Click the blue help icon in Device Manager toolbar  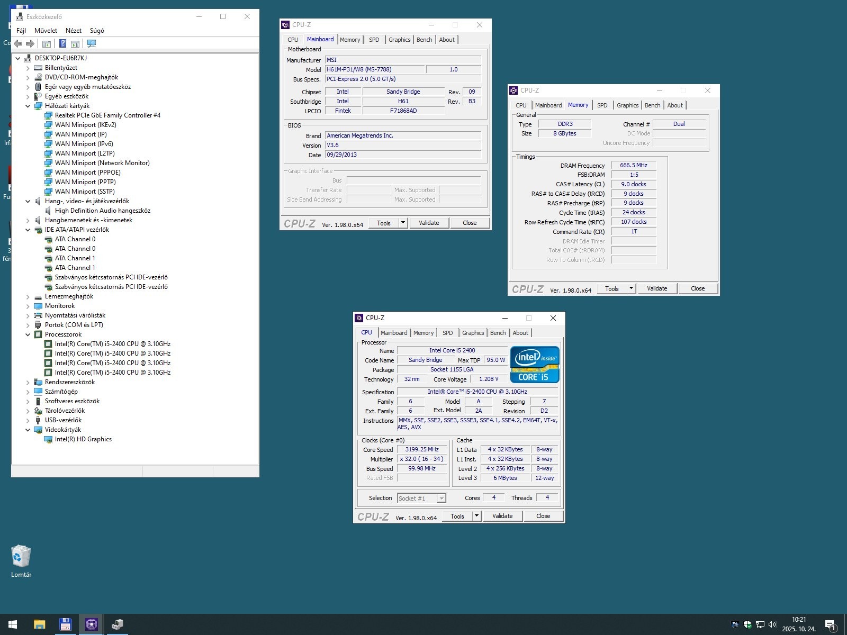(62, 43)
